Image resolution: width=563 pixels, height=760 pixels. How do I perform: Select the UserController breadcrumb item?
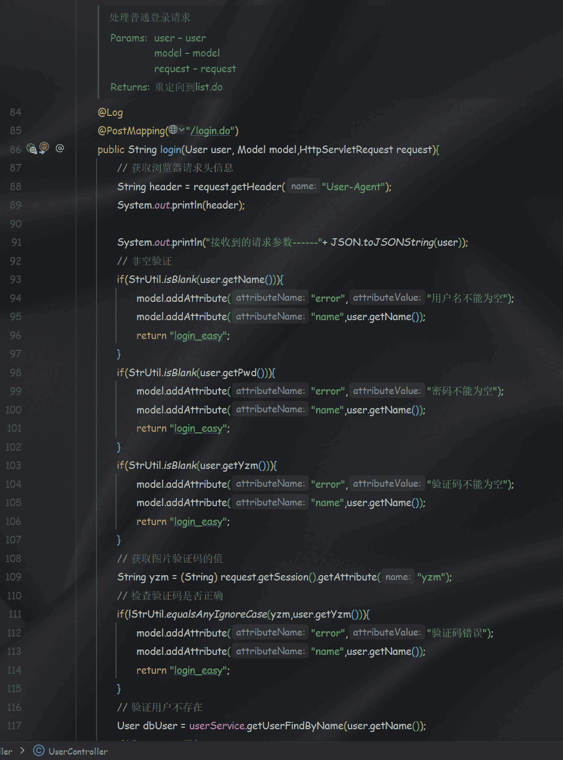click(x=78, y=751)
